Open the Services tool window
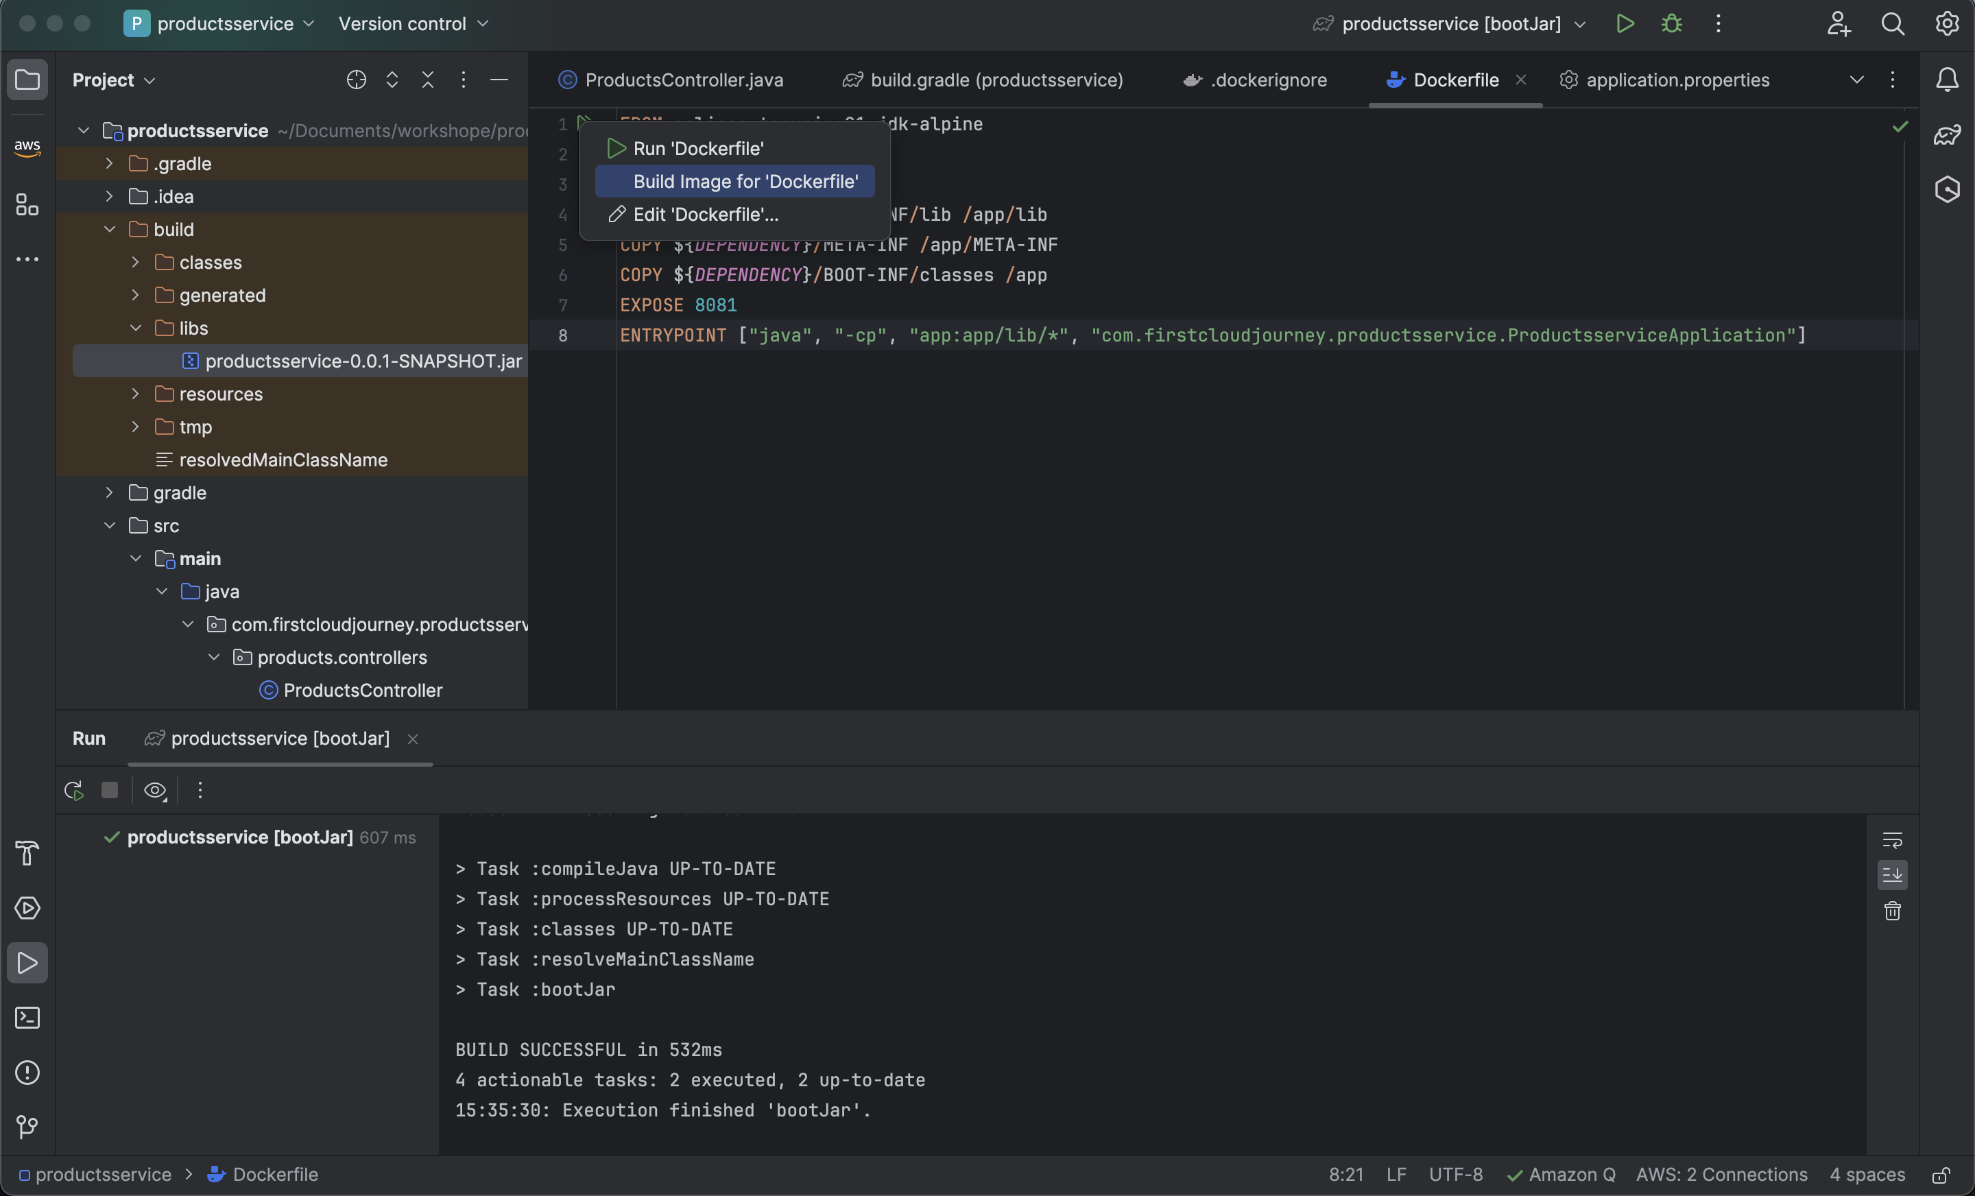1975x1196 pixels. [x=27, y=908]
